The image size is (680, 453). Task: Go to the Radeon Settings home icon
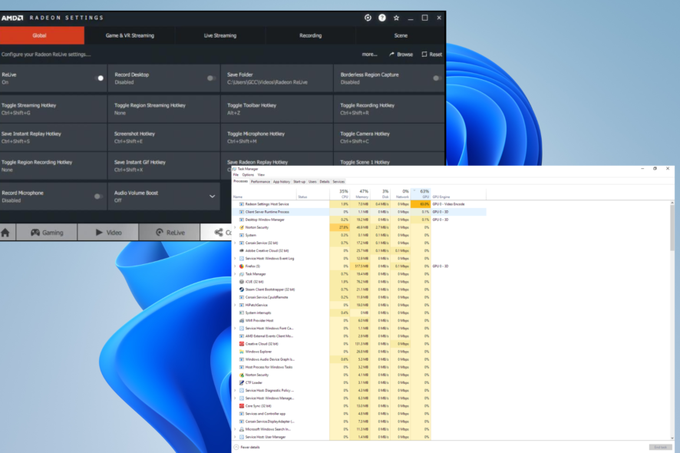[5, 233]
